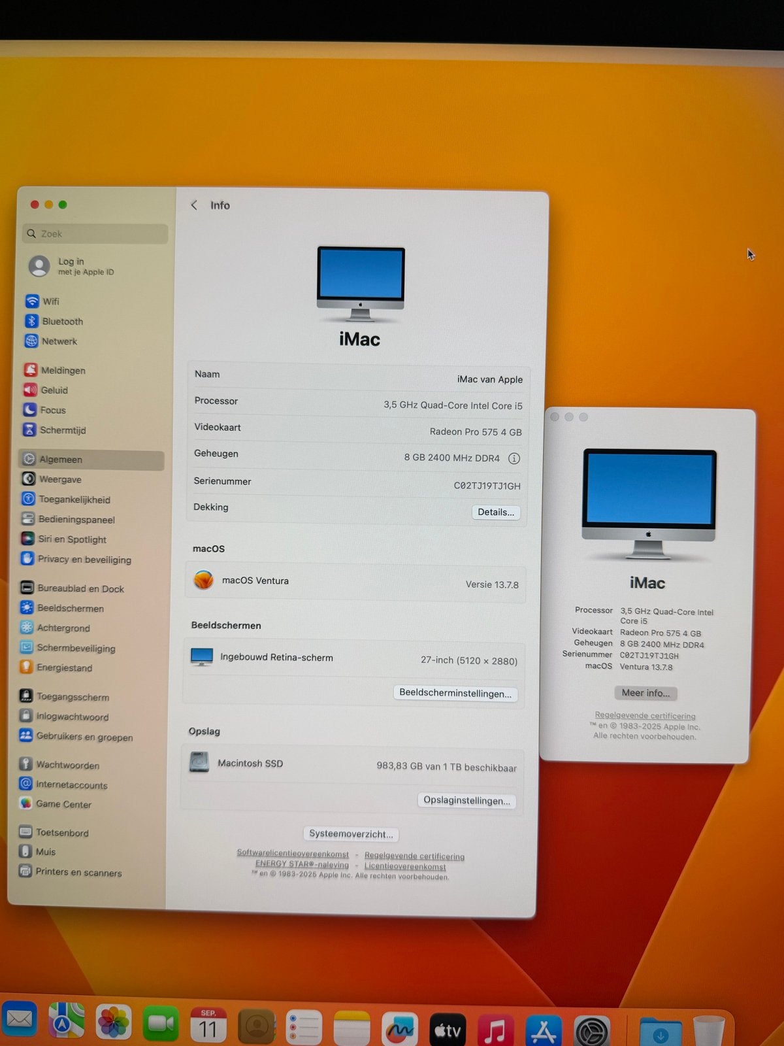Click the memory info icon next to Geheugen
Viewport: 784px width, 1046px height.
[x=514, y=458]
